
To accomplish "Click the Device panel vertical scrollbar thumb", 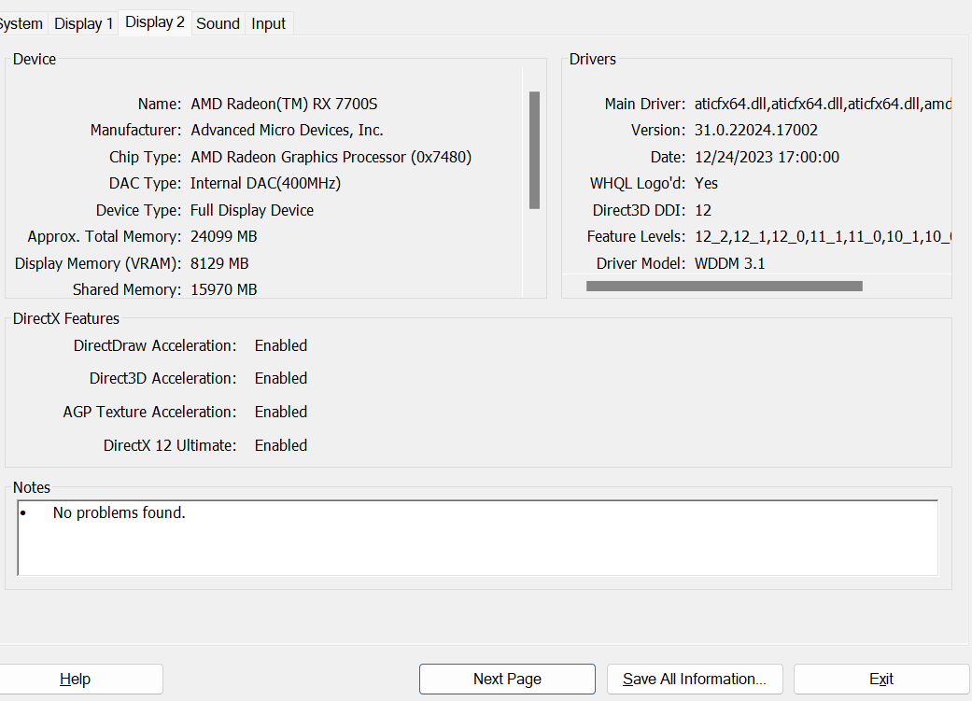I will click(x=534, y=150).
